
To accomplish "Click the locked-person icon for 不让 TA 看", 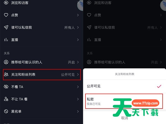I will [6, 99].
